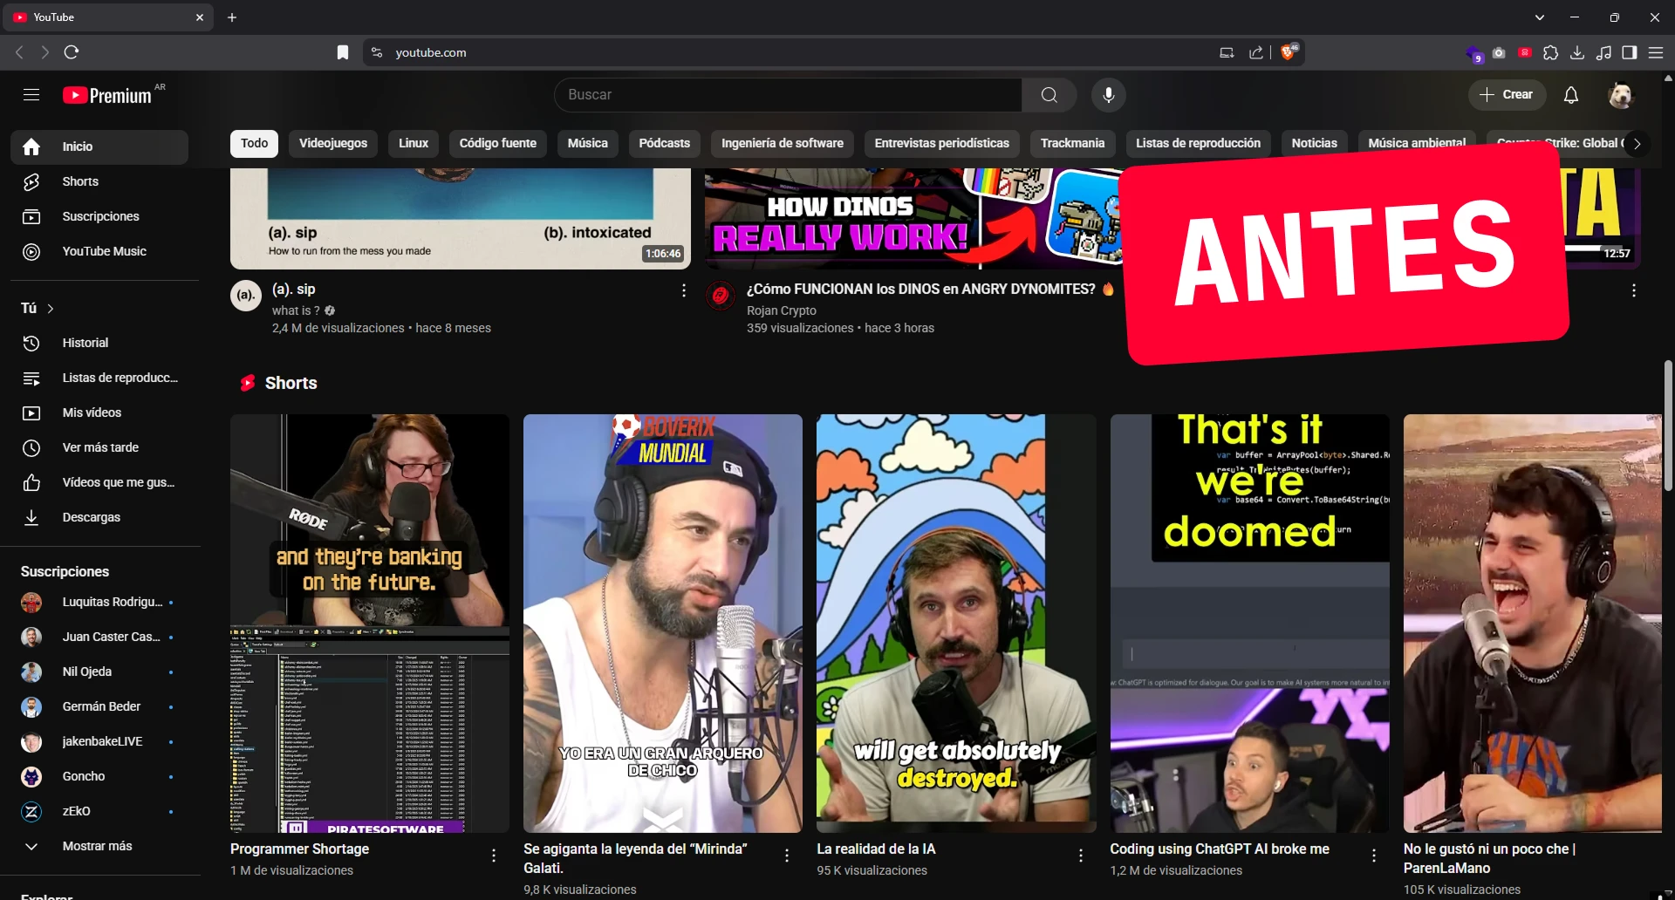Open the Historial page
Image resolution: width=1675 pixels, height=900 pixels.
pyautogui.click(x=85, y=343)
